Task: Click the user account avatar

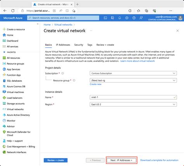Action: (181, 18)
